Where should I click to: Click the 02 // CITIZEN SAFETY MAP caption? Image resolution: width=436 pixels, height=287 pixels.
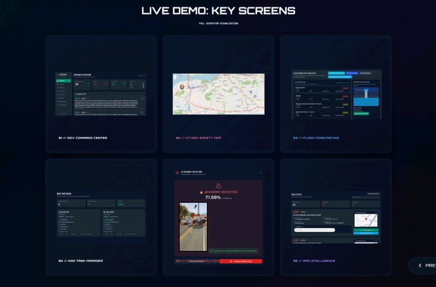pyautogui.click(x=199, y=138)
